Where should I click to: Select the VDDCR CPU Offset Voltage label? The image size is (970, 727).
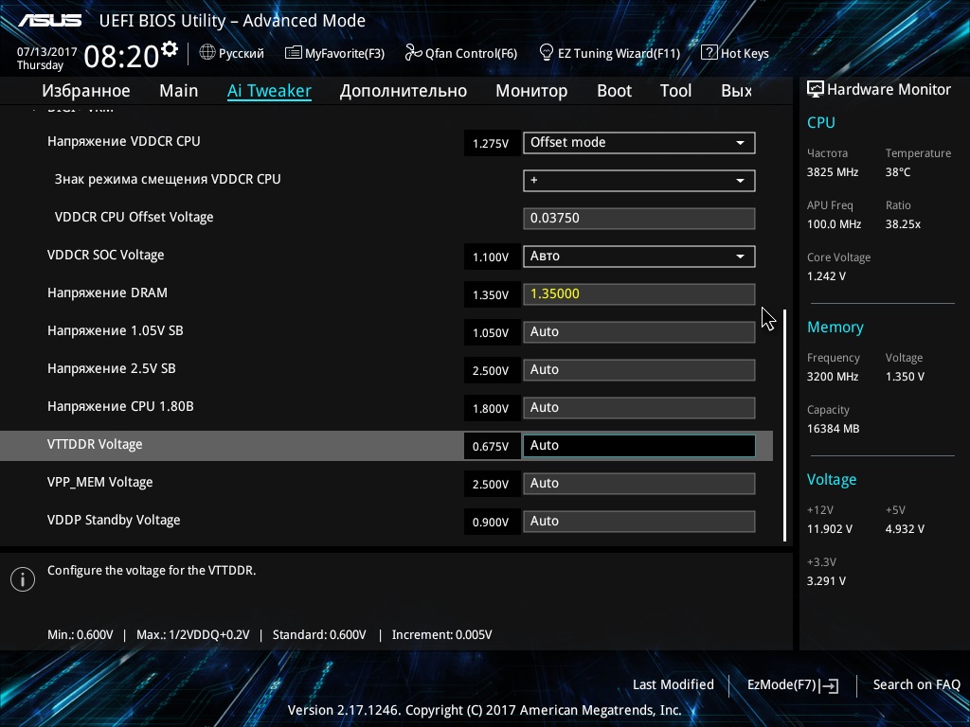point(134,217)
